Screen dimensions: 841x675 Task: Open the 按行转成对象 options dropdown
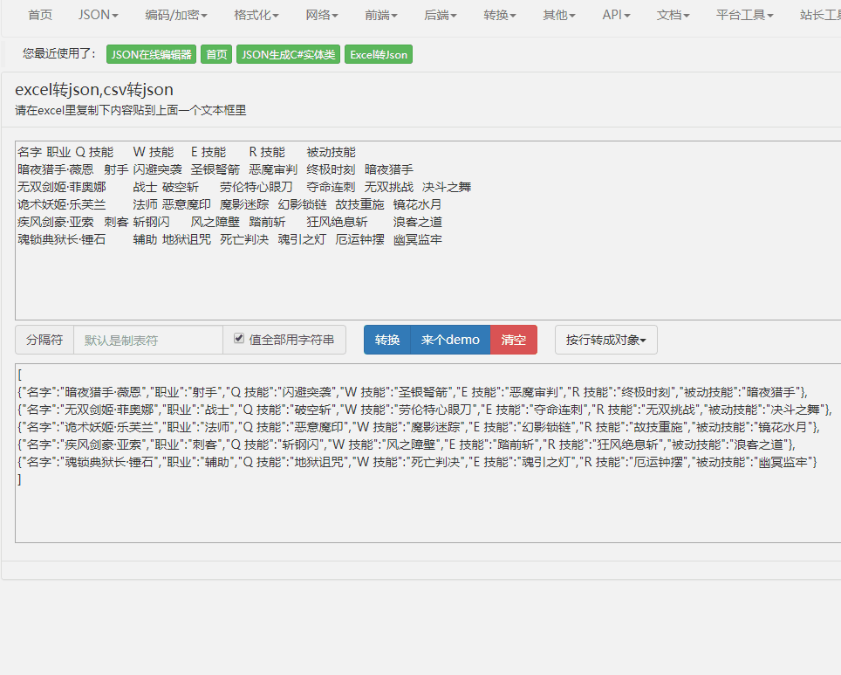tap(605, 339)
